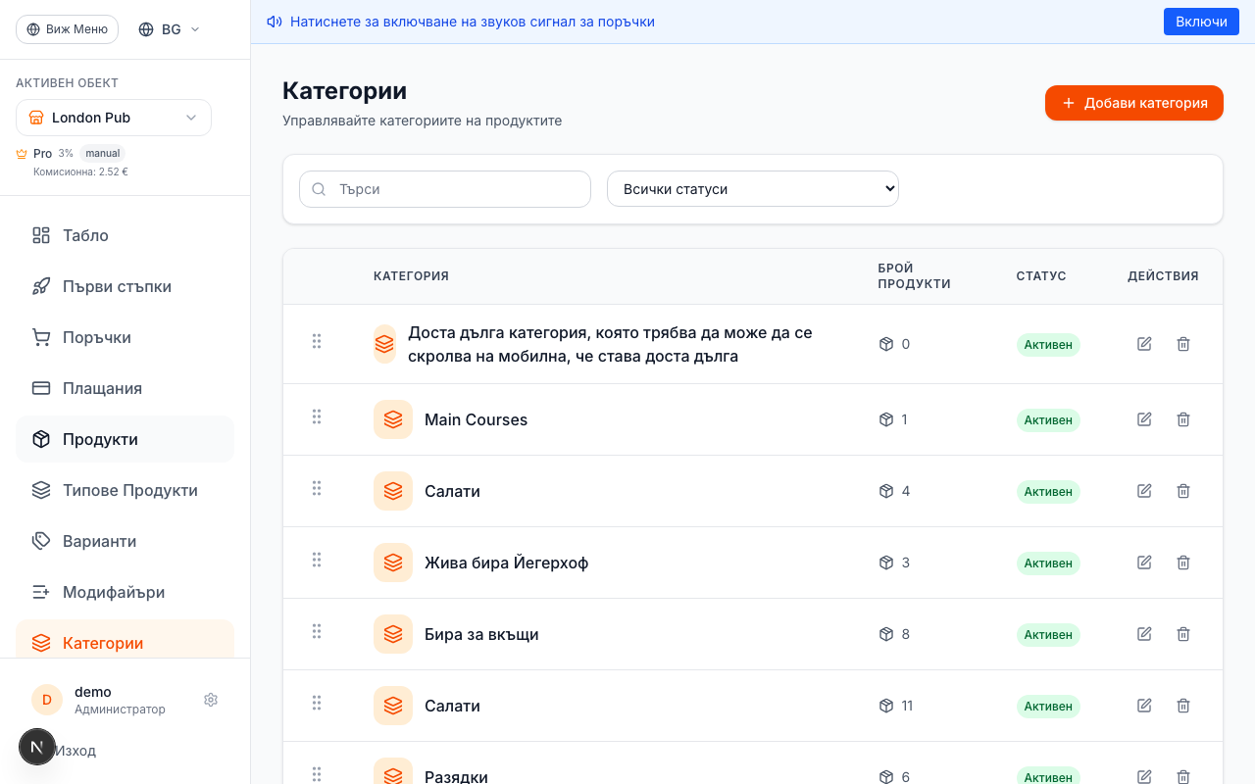Select Категории in the sidebar

tap(101, 643)
